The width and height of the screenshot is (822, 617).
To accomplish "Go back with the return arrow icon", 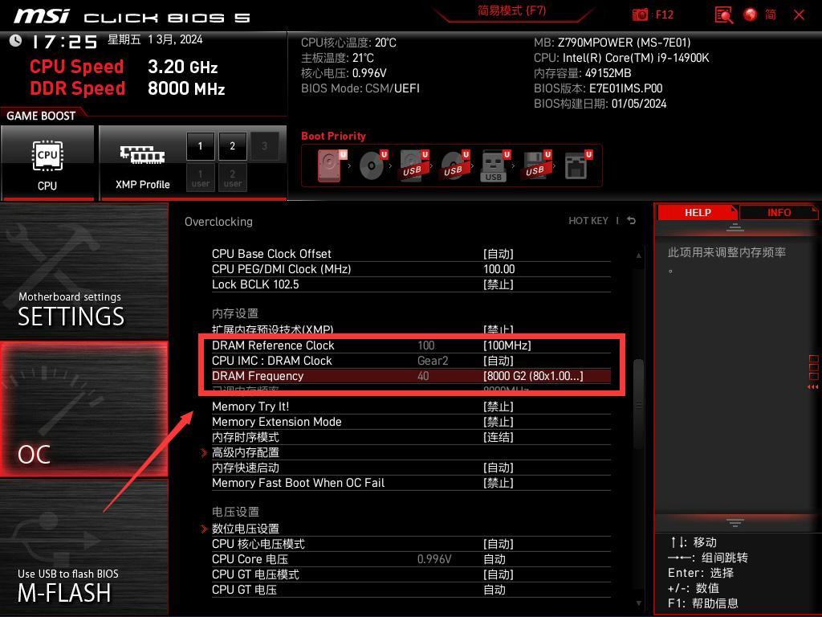I will (631, 220).
